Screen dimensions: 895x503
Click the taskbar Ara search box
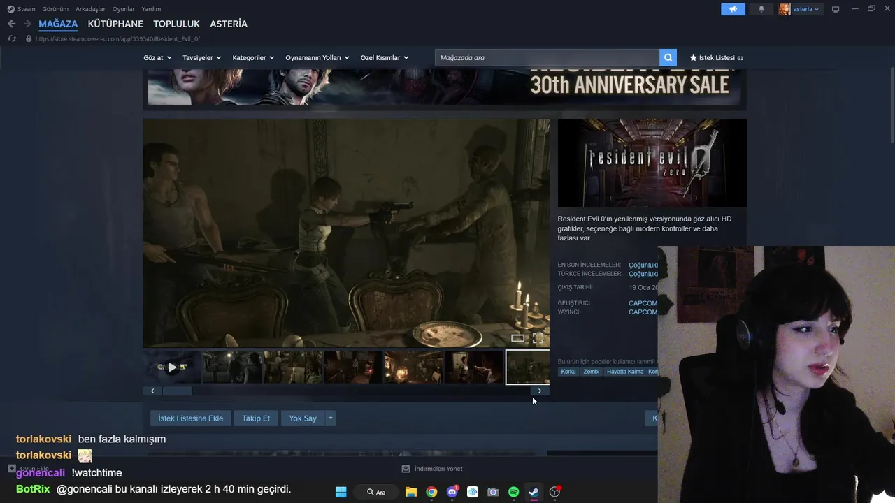pos(377,492)
